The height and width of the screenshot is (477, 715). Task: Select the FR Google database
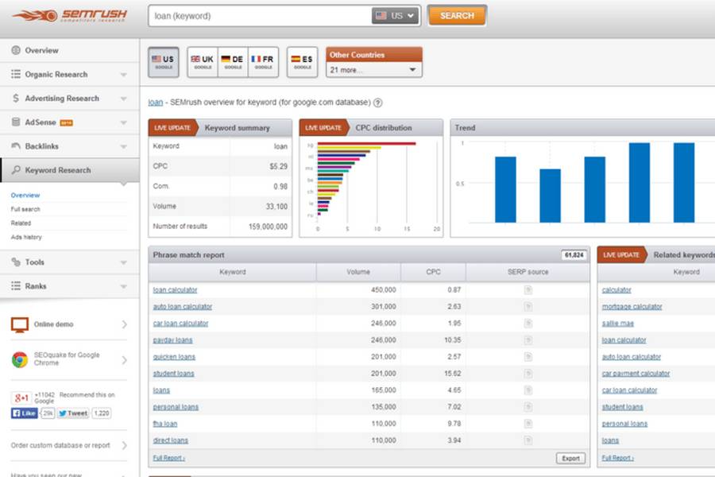pos(263,62)
